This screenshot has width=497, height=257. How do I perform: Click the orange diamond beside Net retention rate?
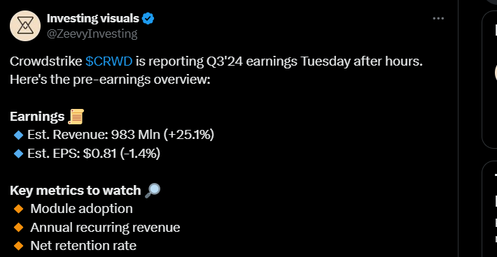click(x=19, y=246)
